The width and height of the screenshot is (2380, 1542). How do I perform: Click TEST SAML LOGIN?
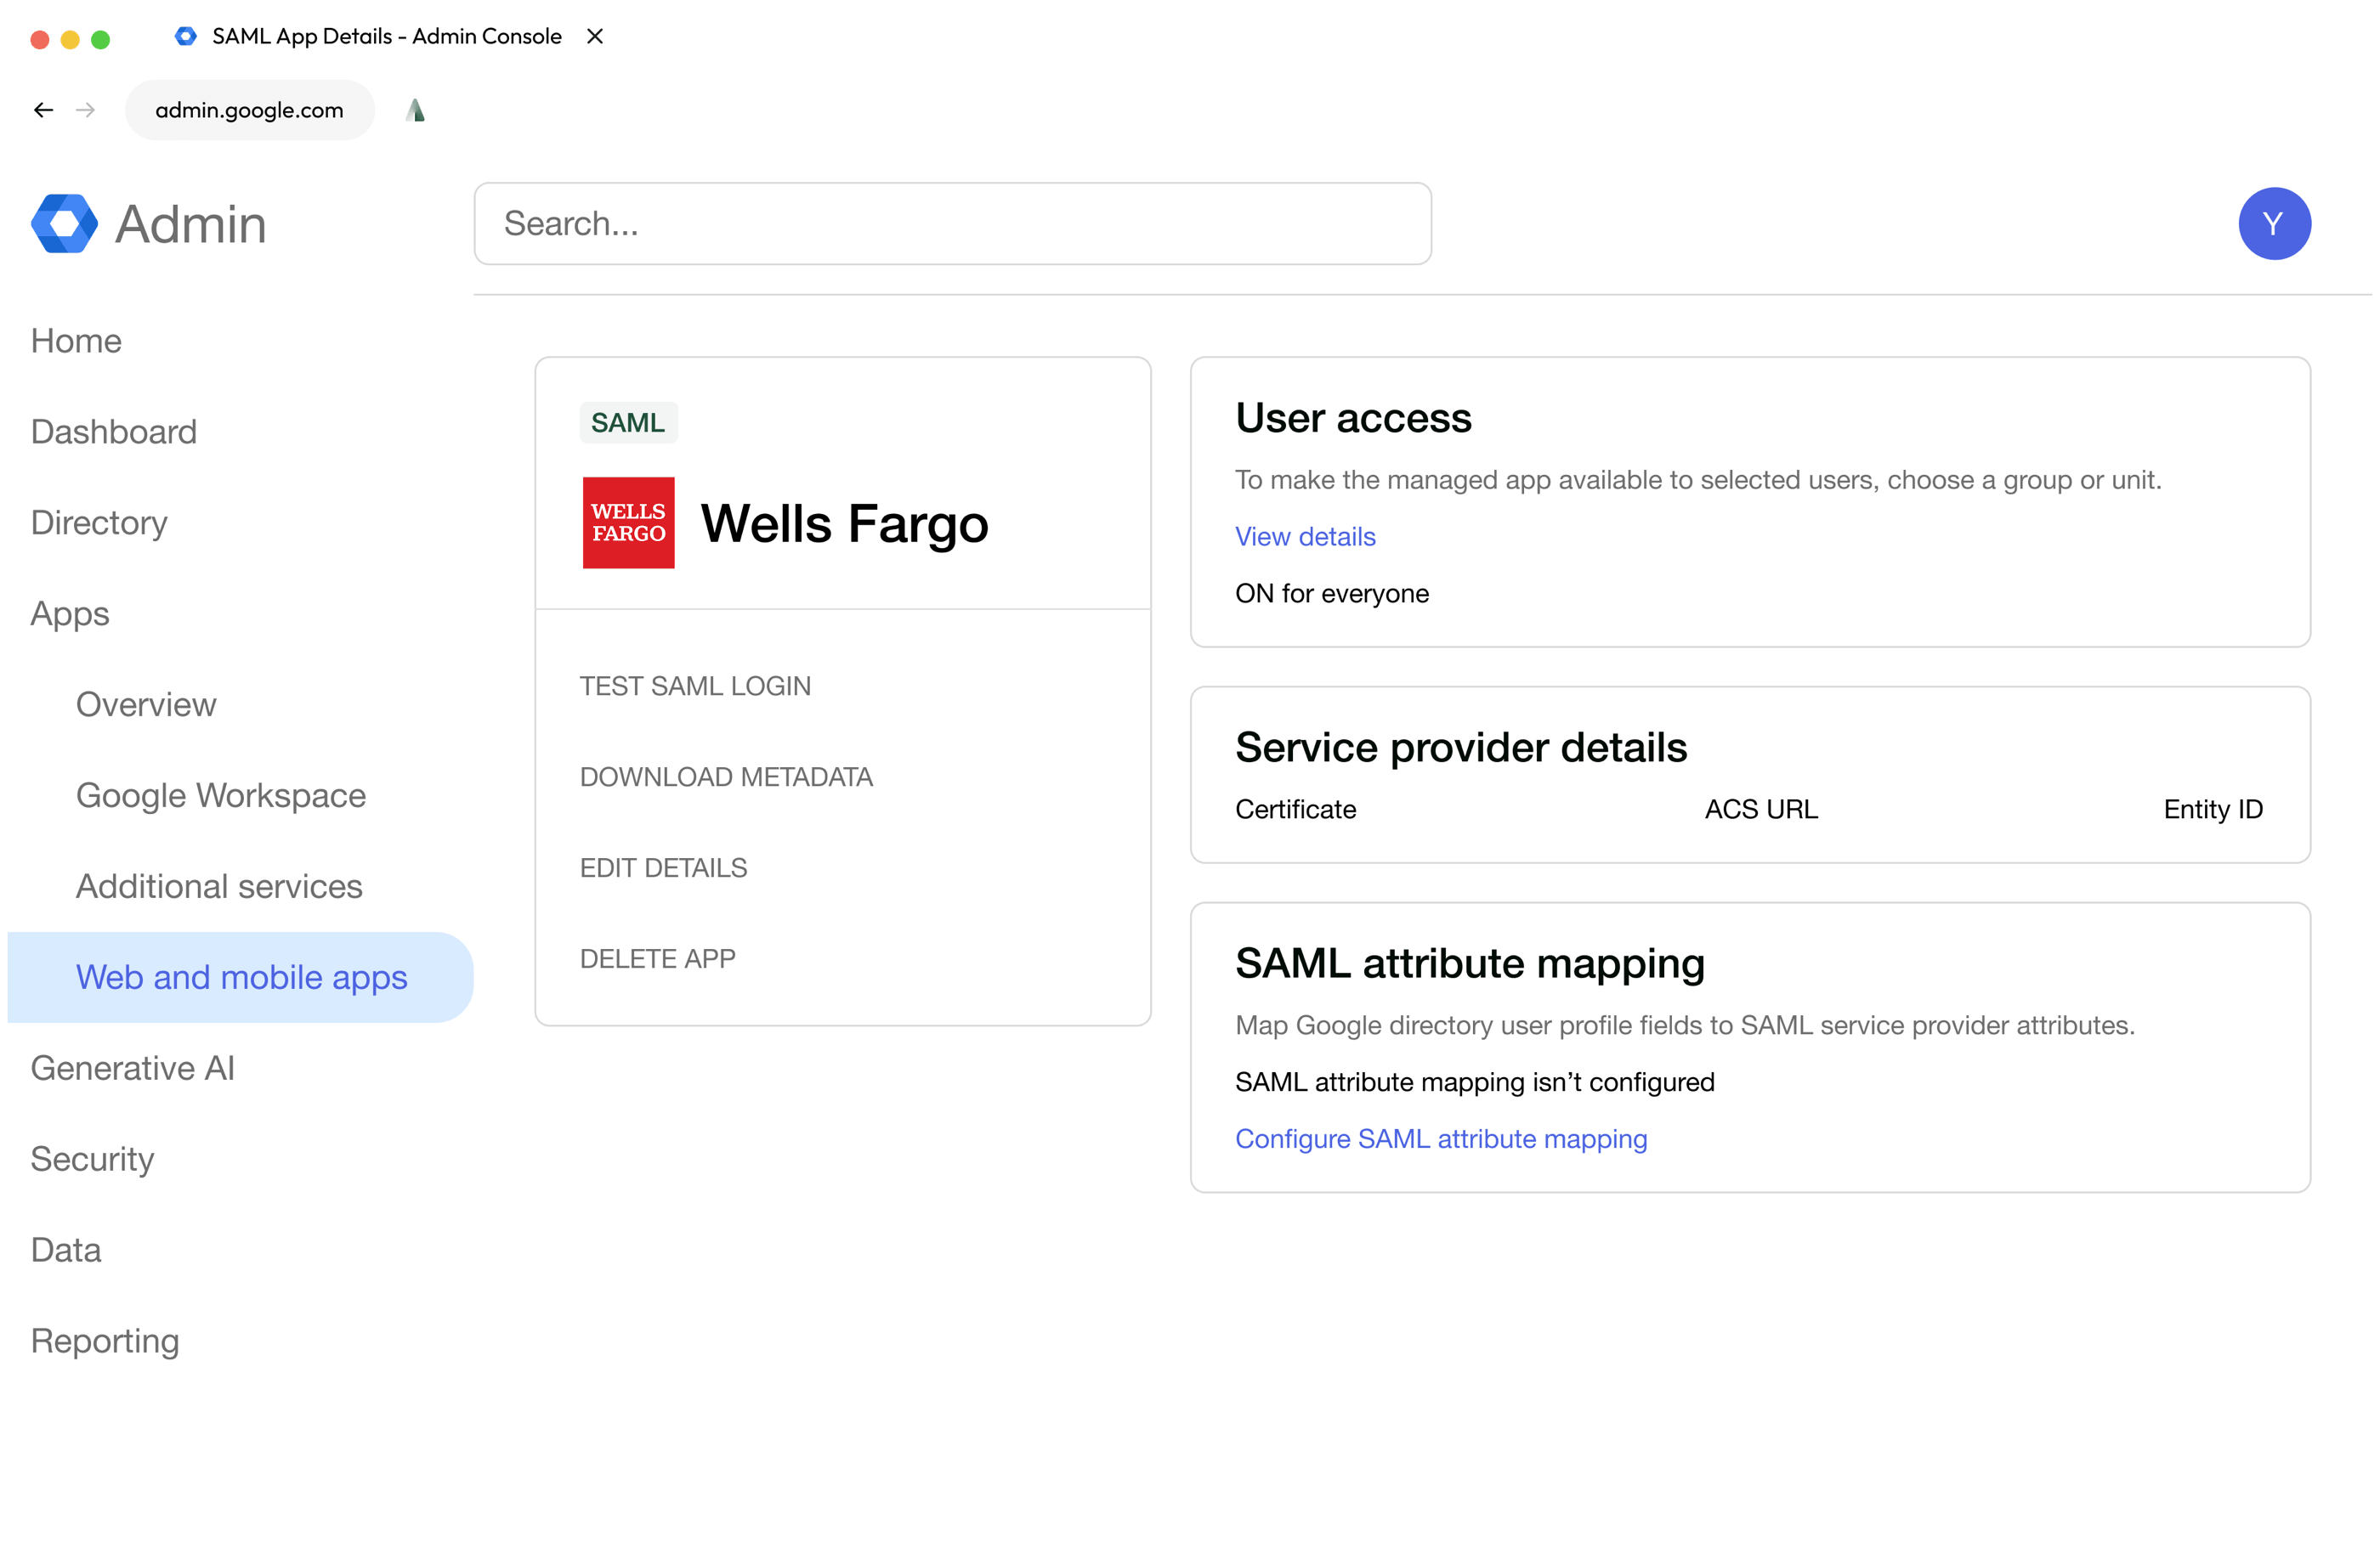coord(695,686)
